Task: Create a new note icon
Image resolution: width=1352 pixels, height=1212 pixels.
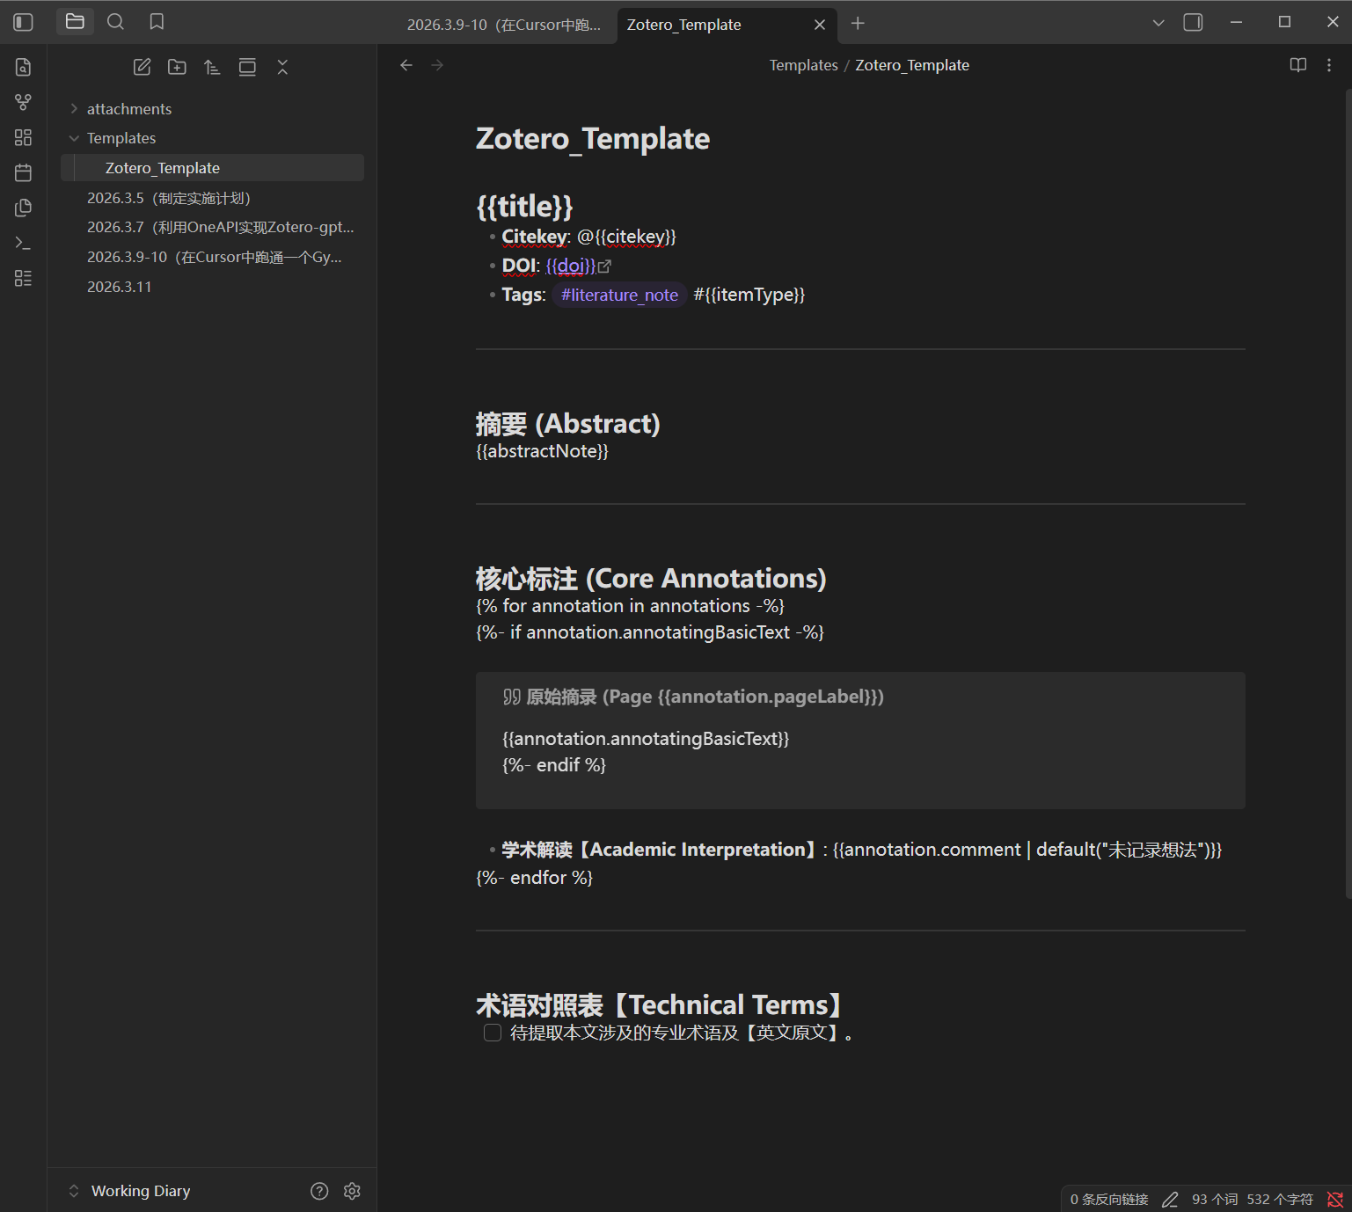Action: coord(142,67)
